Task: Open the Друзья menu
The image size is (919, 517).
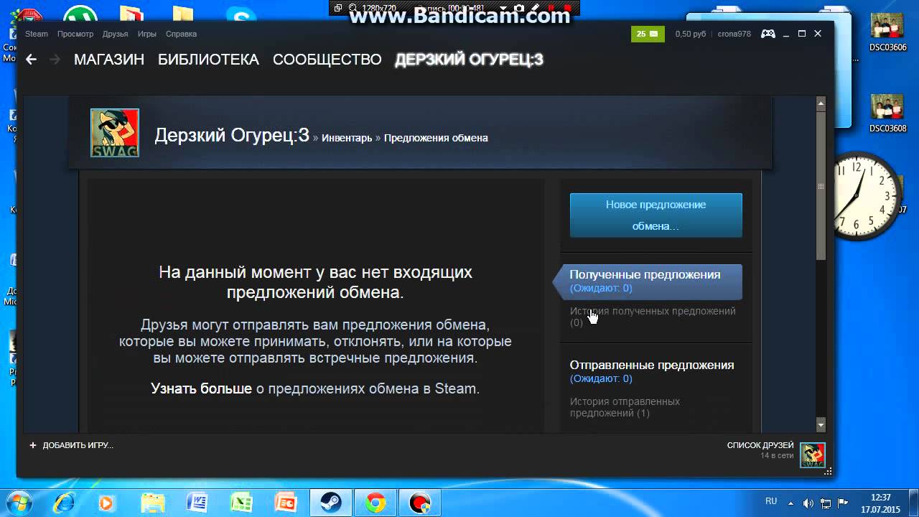Action: 115,34
